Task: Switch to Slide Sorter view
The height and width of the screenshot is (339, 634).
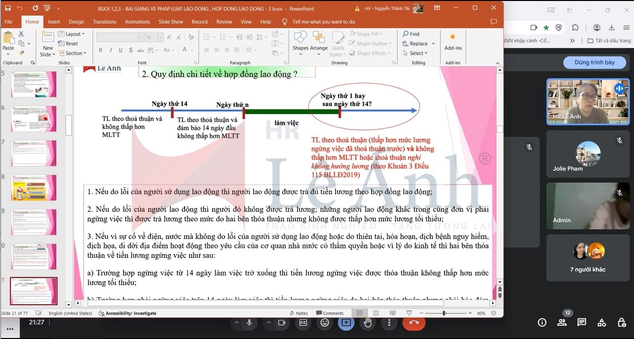Action: [376, 313]
